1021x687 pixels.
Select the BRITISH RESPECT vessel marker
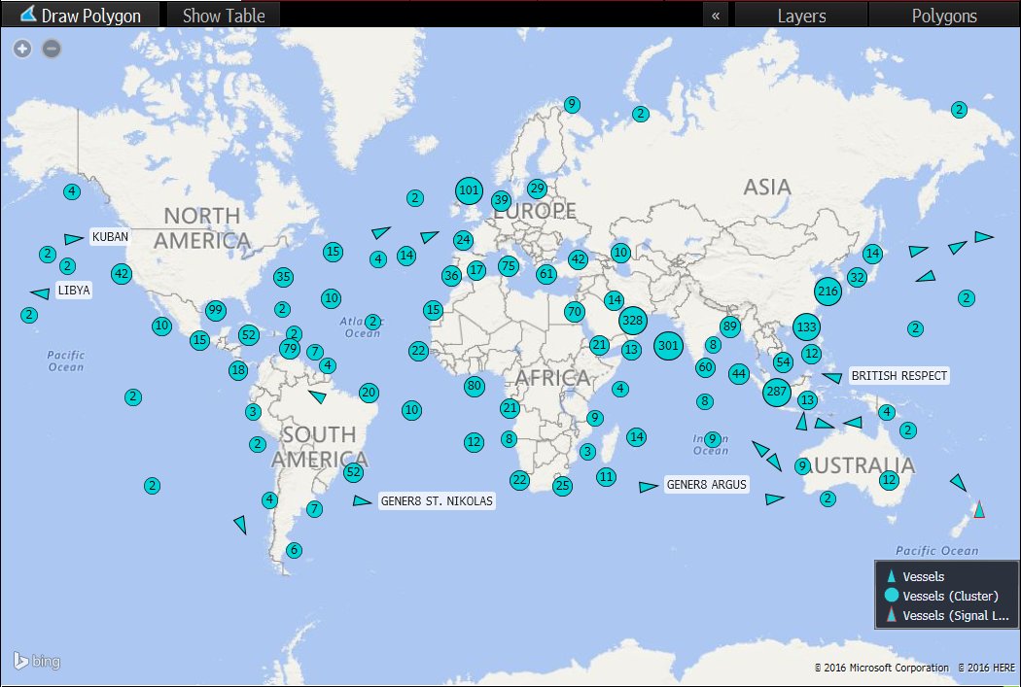point(832,377)
